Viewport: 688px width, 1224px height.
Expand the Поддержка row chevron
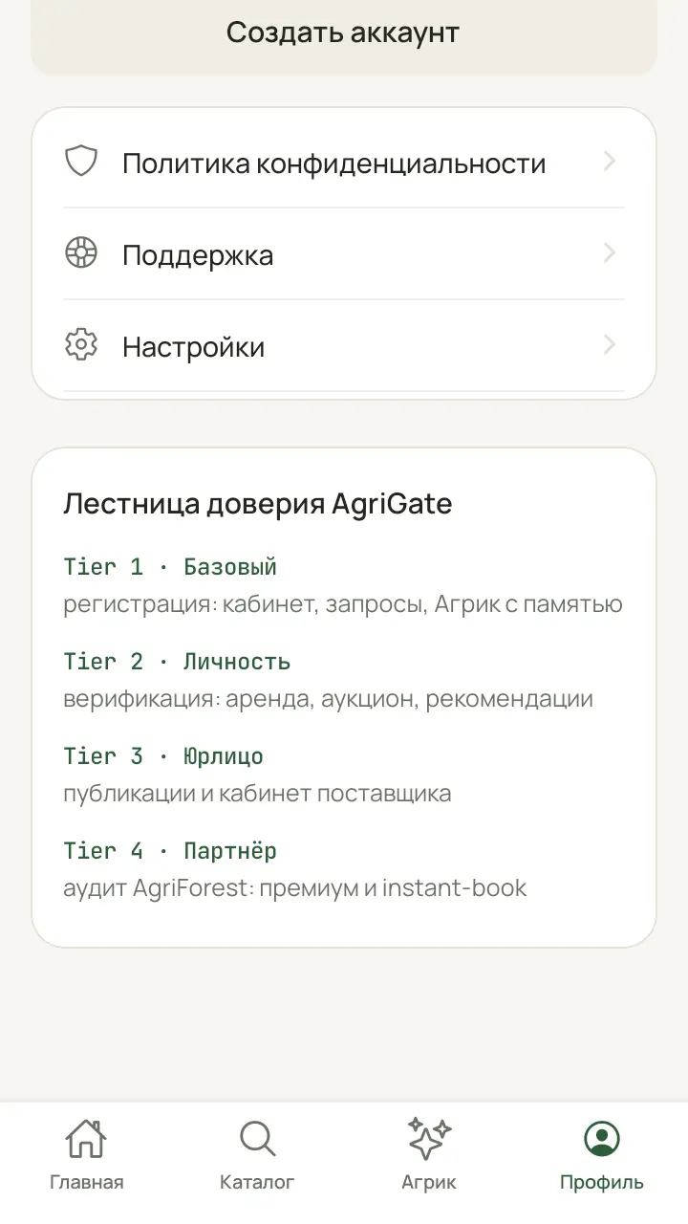(x=610, y=253)
